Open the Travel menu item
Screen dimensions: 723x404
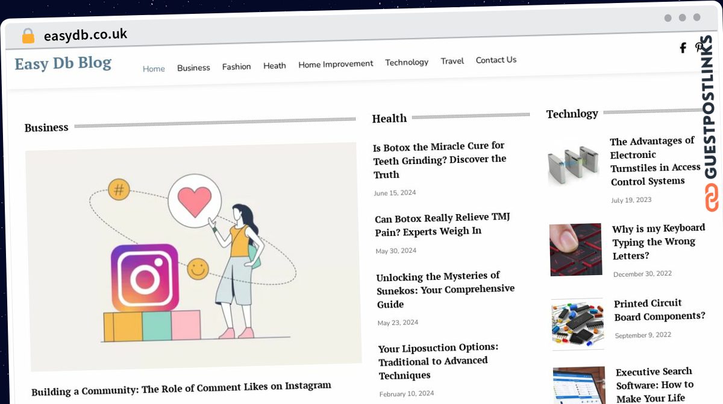[452, 61]
